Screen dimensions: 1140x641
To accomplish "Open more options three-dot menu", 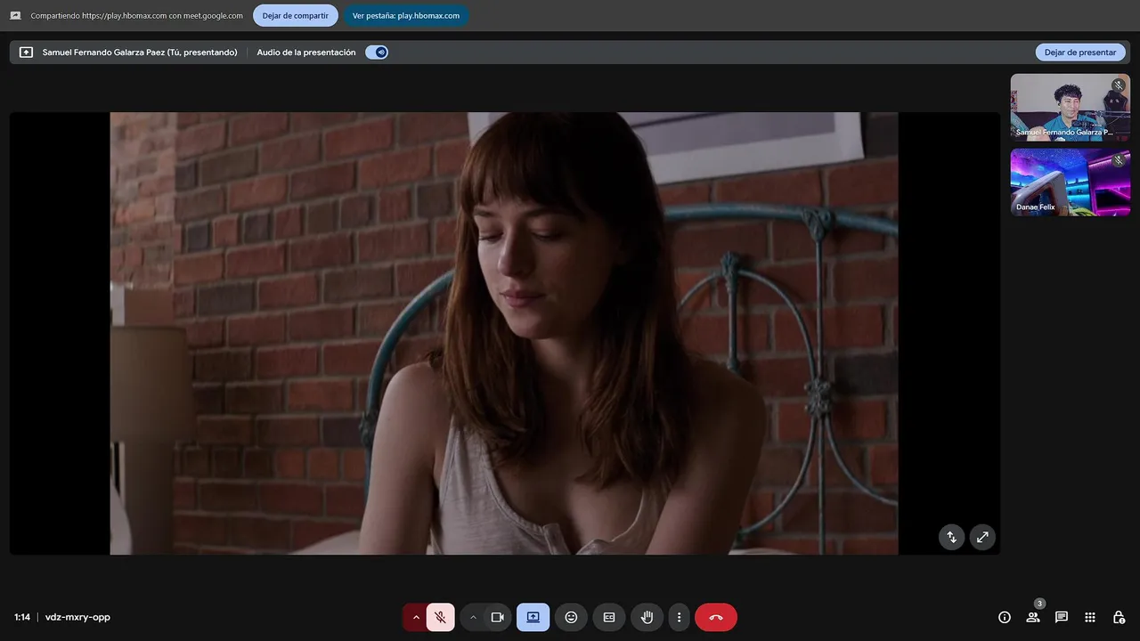I will (x=679, y=617).
